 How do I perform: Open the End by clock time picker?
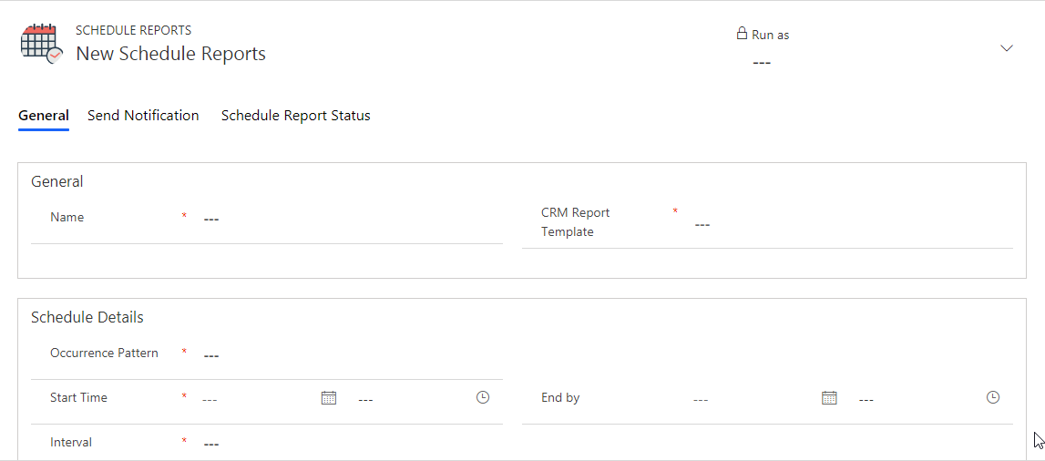(993, 397)
